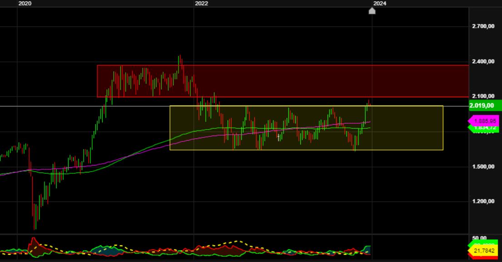Screen dimensions: 502x262
Task: Click the white crosshair marker inside the yellow zone
Action: [x=278, y=136]
